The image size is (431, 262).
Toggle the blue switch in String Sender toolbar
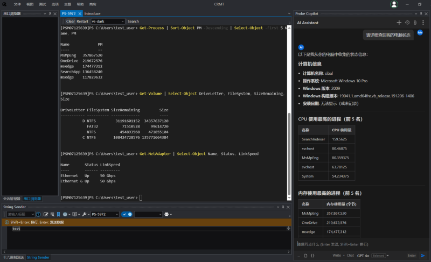tap(127, 214)
